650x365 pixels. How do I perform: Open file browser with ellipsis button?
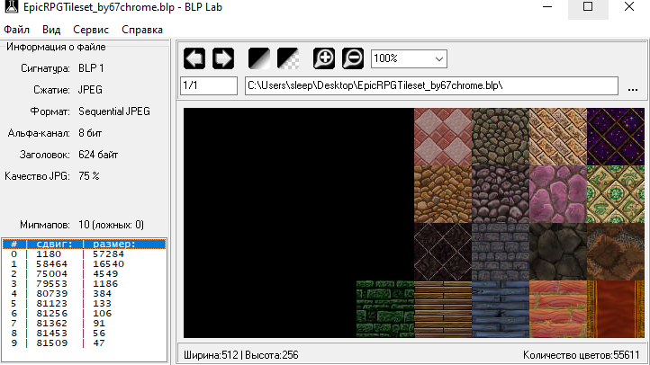pos(633,89)
